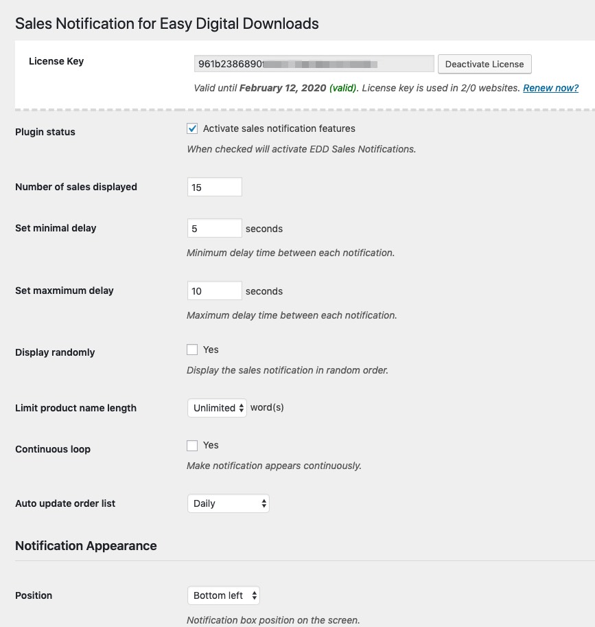Click the Set maximum delay input
595x627 pixels.
[215, 290]
